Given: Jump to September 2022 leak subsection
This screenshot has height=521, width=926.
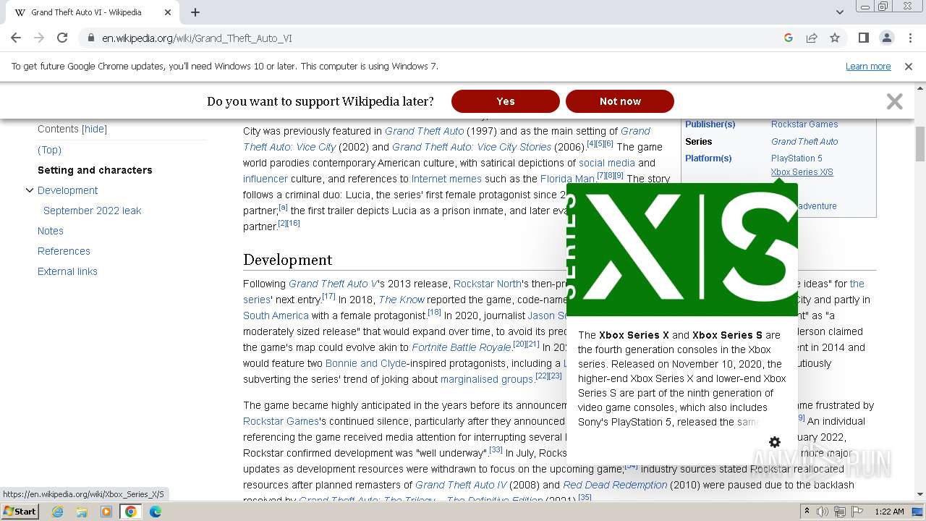Looking at the screenshot, I should tap(92, 211).
